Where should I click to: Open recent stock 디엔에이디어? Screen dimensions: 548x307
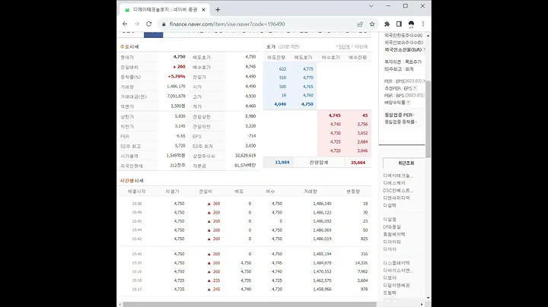(x=397, y=198)
